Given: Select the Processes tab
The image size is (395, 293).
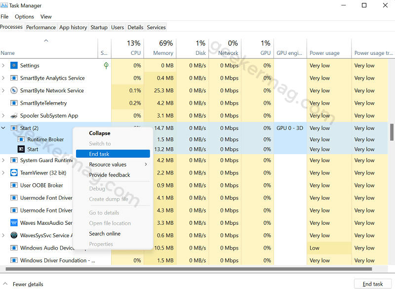Looking at the screenshot, I should pos(11,27).
